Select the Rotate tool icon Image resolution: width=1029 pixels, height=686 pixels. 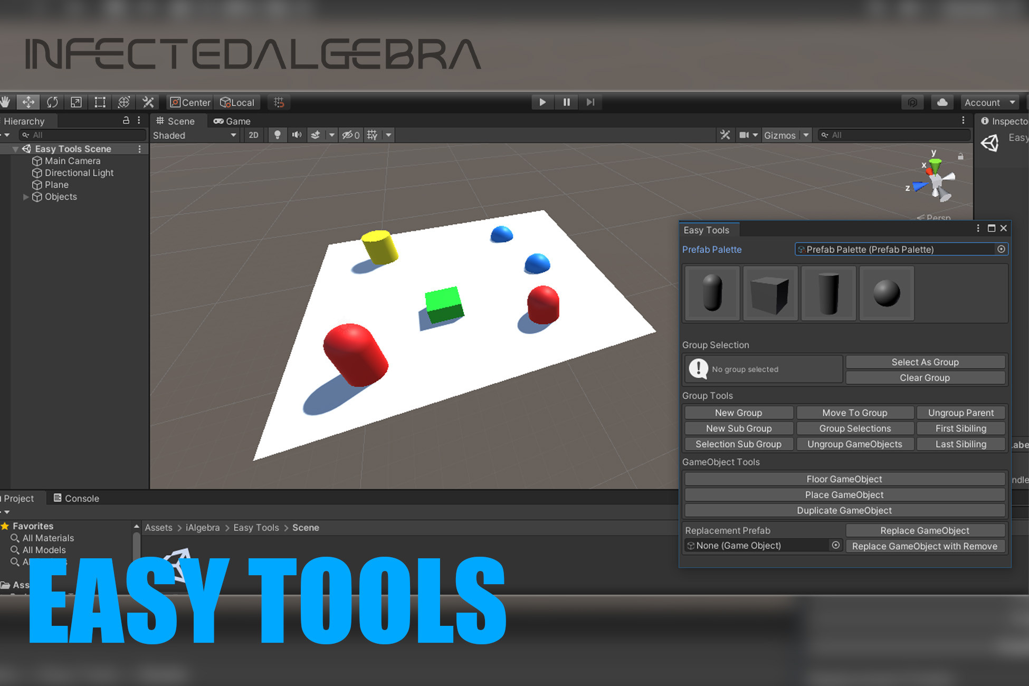[52, 102]
